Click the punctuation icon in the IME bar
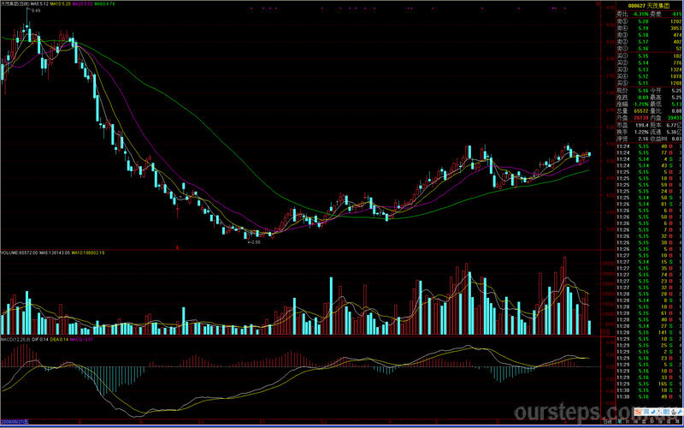The image size is (684, 428). coord(659,412)
